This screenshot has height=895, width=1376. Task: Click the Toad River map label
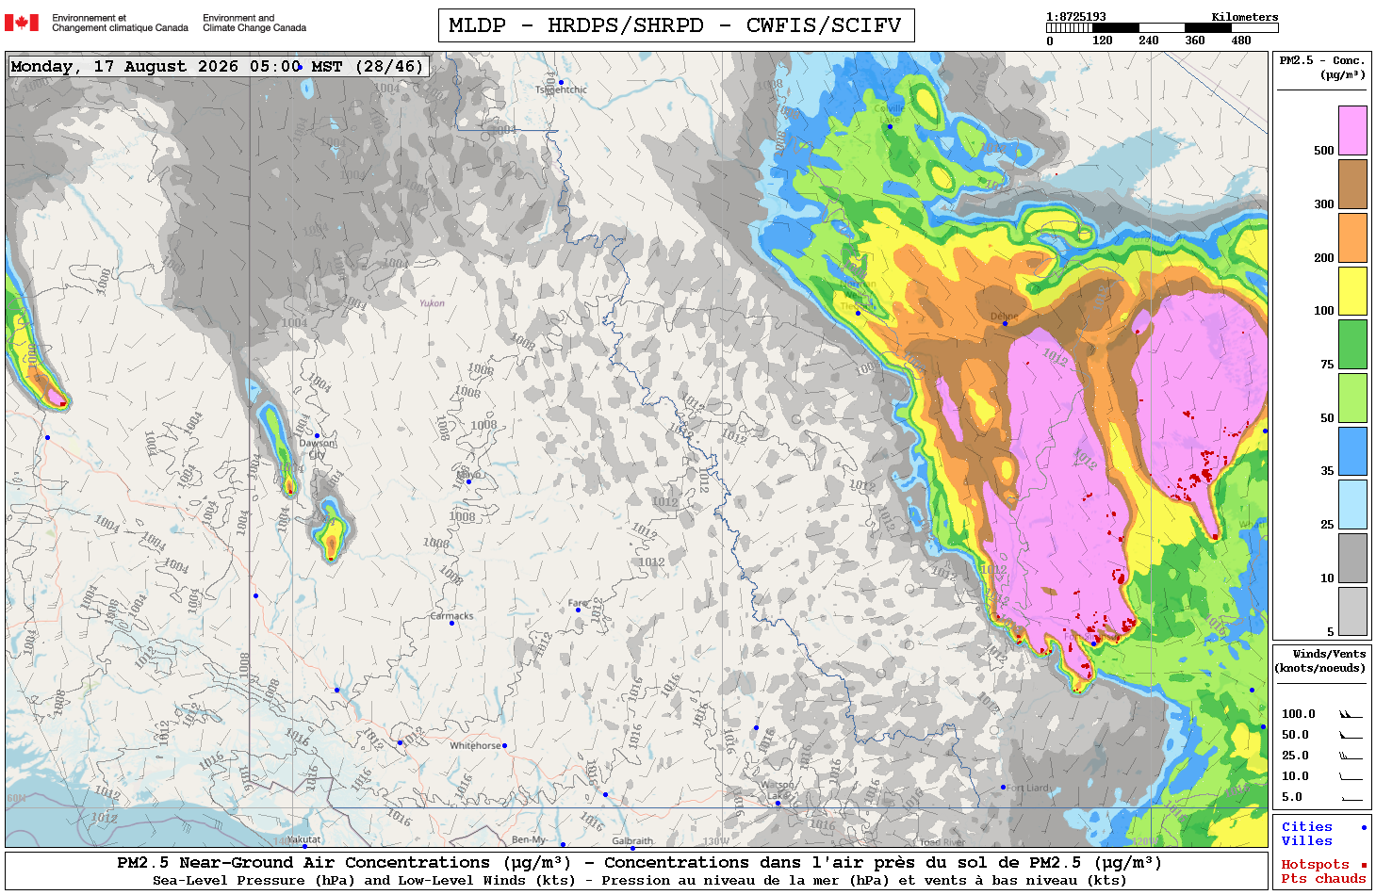point(942,842)
